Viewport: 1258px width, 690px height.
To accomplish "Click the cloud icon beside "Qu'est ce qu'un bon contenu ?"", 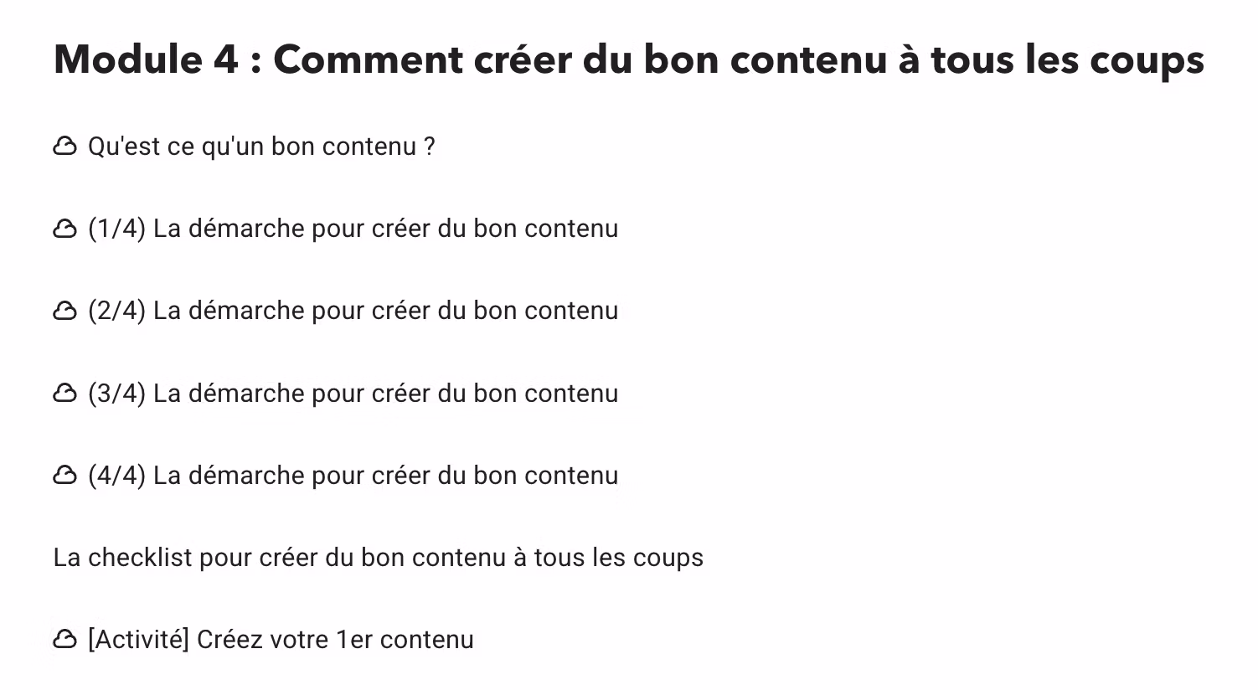I will (x=64, y=147).
